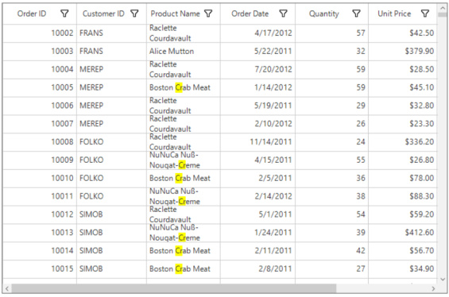Open the Order ID column filter icon

coord(64,13)
